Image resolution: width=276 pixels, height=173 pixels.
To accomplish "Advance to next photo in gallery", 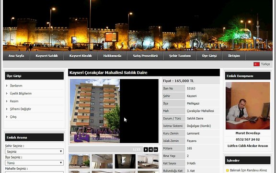I will tap(156, 149).
